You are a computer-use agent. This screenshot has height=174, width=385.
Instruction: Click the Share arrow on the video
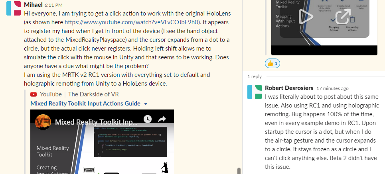(162, 119)
